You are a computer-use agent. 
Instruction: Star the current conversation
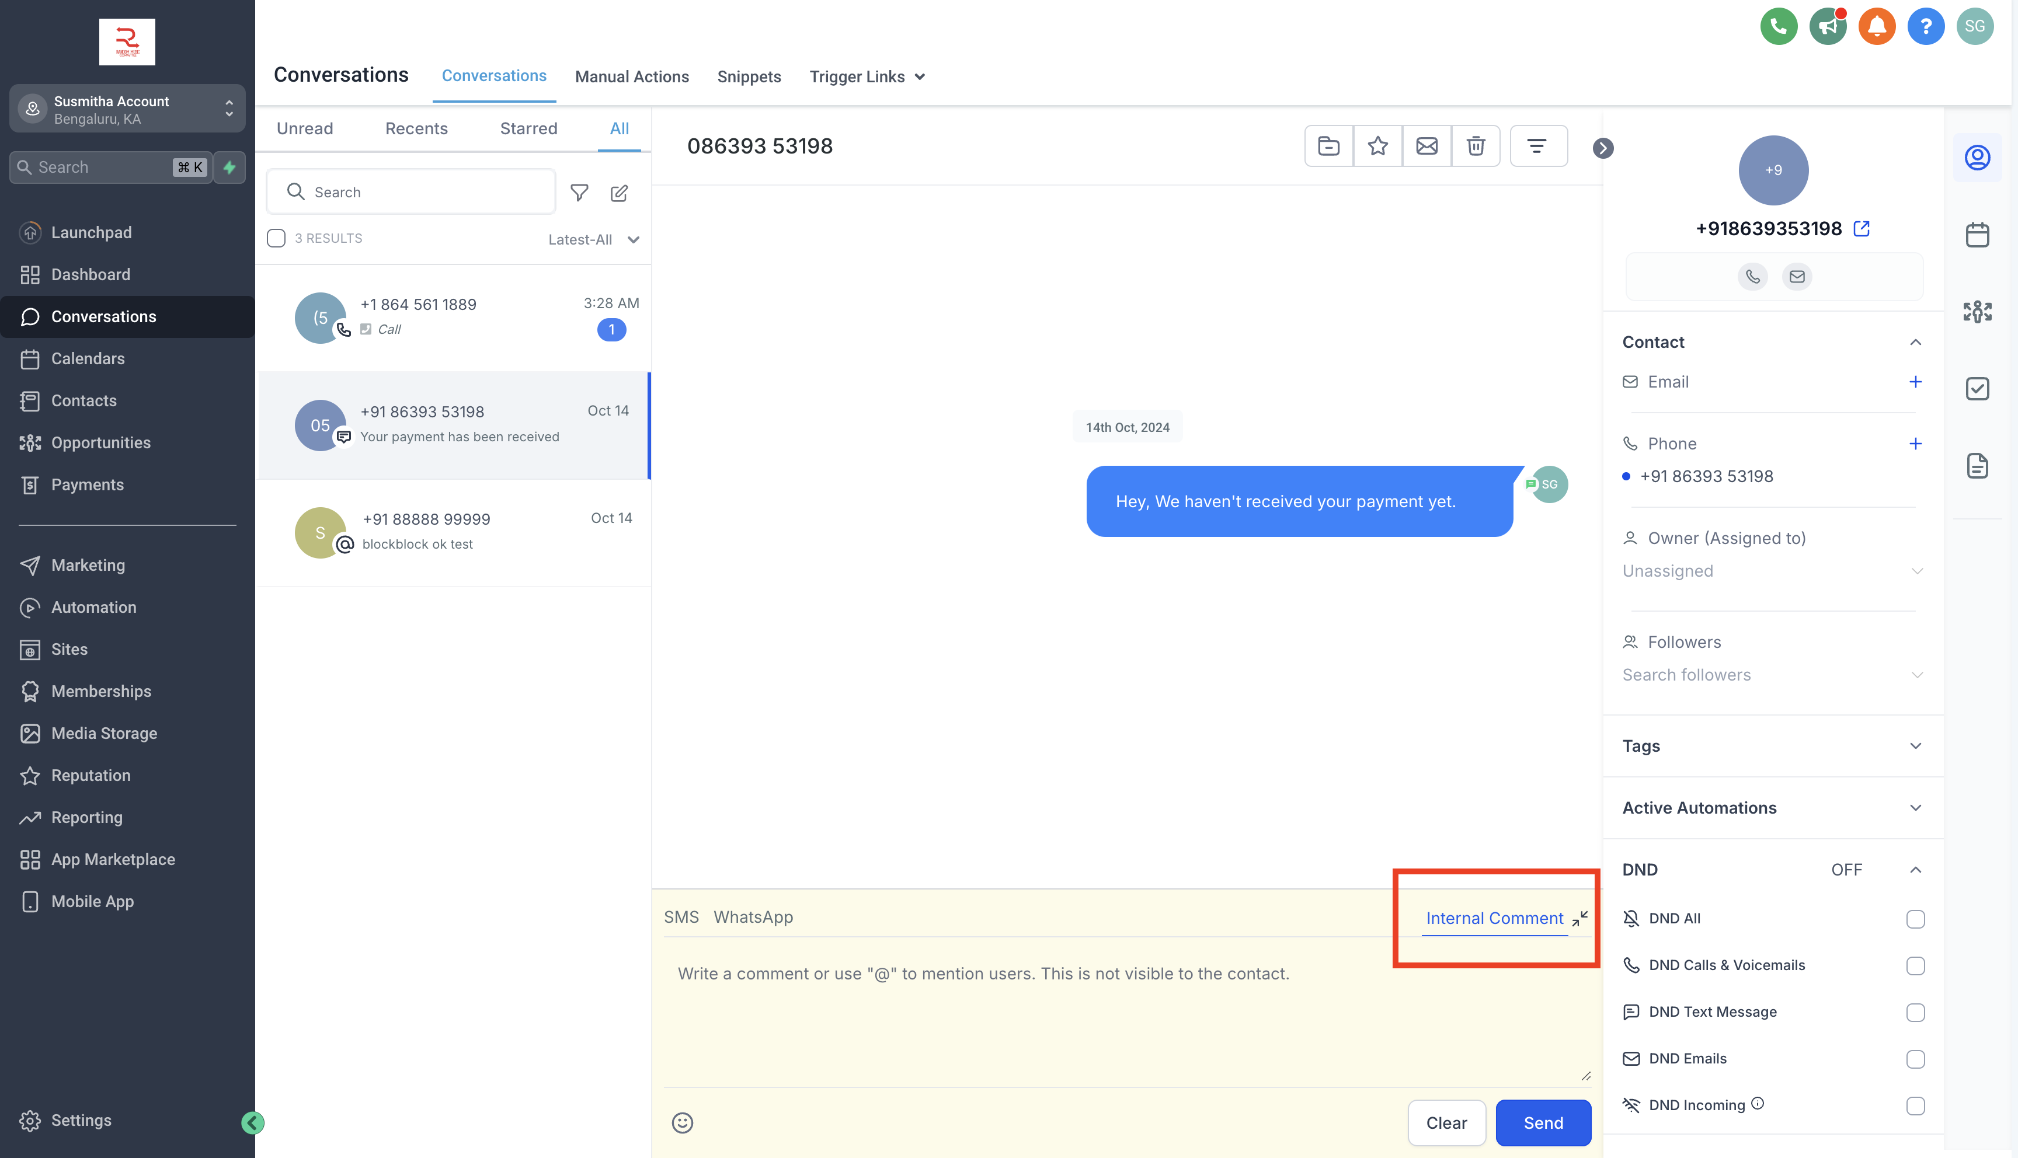[1377, 147]
